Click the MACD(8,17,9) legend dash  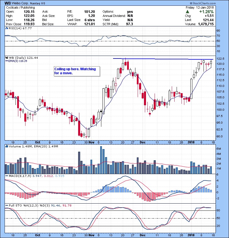click(x=7, y=176)
